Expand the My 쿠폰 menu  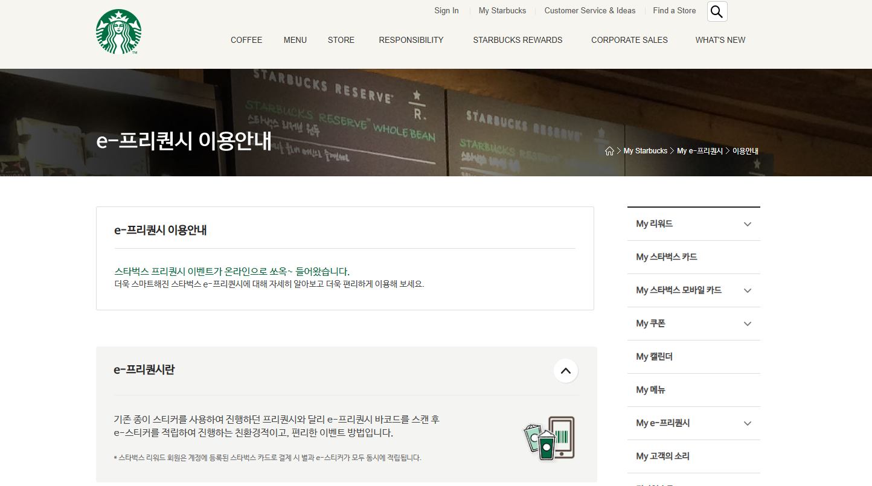pyautogui.click(x=747, y=323)
